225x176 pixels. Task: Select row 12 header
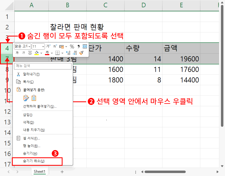click(7, 111)
